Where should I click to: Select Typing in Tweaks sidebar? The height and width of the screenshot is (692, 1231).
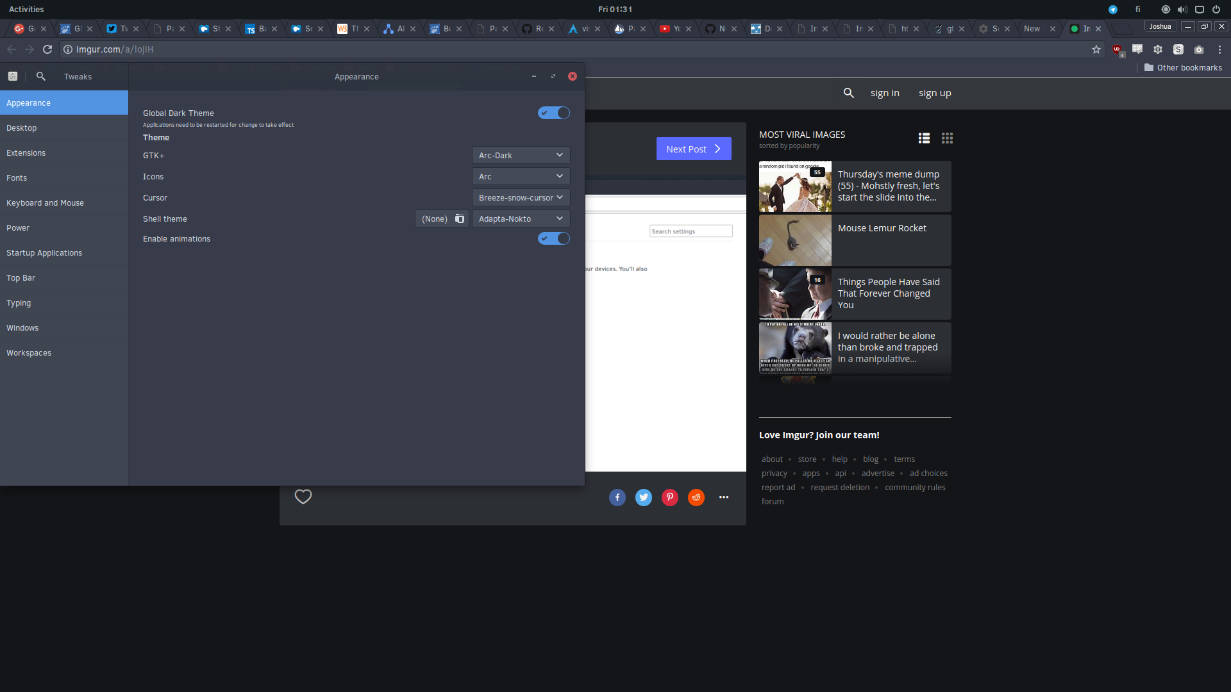(x=64, y=302)
